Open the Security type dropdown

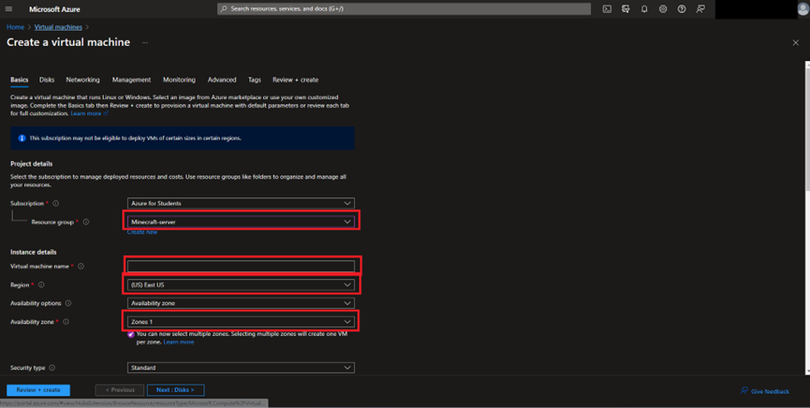coord(241,368)
